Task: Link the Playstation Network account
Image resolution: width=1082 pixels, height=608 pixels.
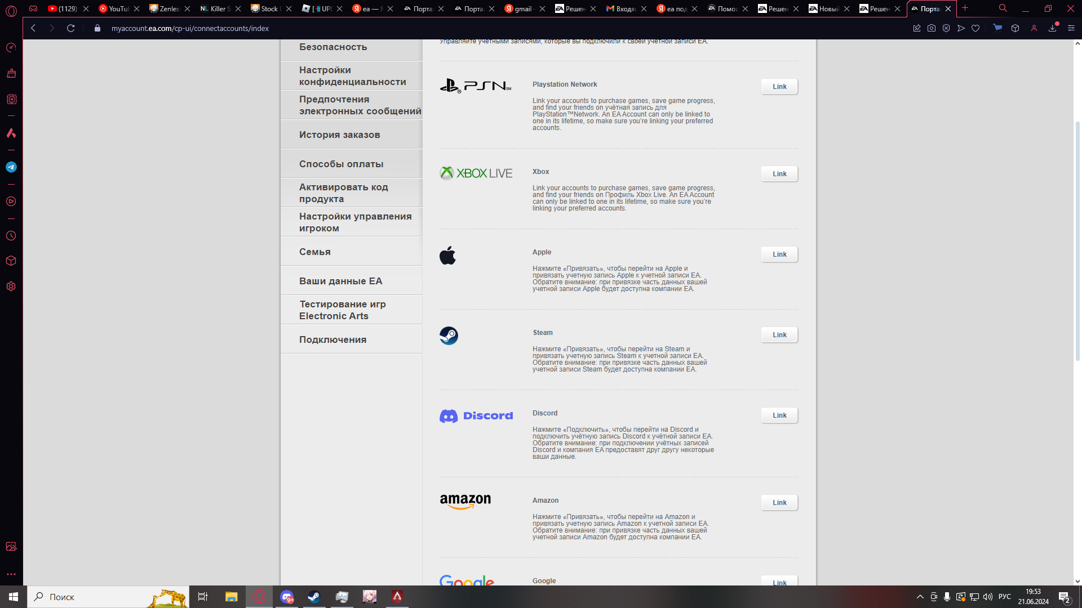Action: pyautogui.click(x=779, y=87)
